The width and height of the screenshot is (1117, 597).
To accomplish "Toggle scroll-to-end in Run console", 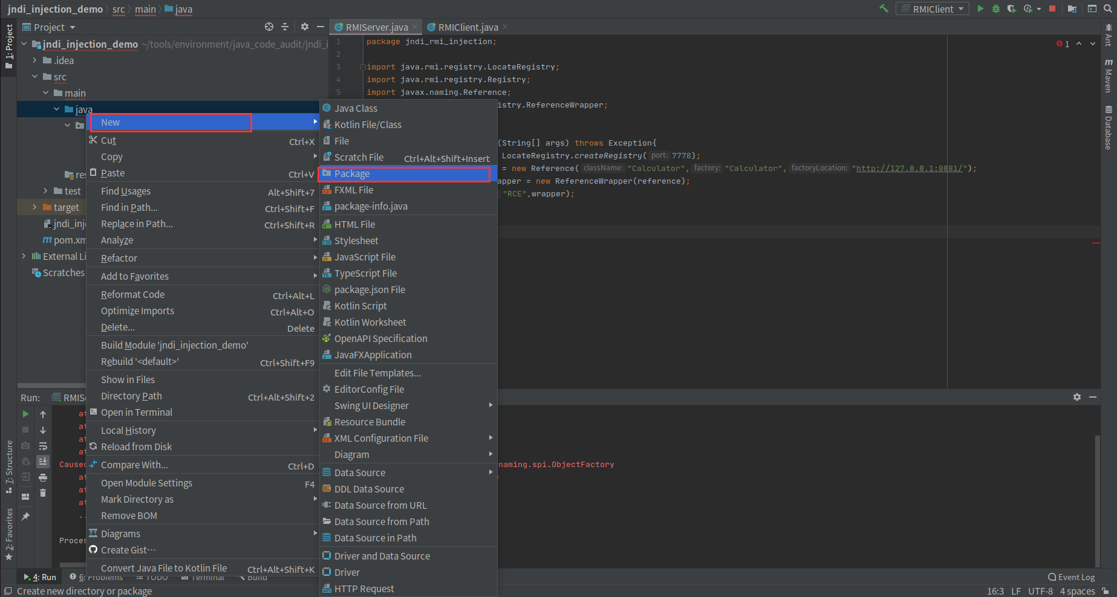I will [x=43, y=462].
